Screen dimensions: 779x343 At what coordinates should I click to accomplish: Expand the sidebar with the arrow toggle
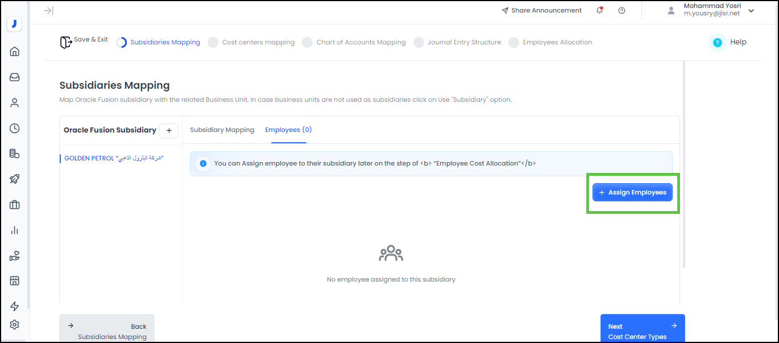(48, 10)
